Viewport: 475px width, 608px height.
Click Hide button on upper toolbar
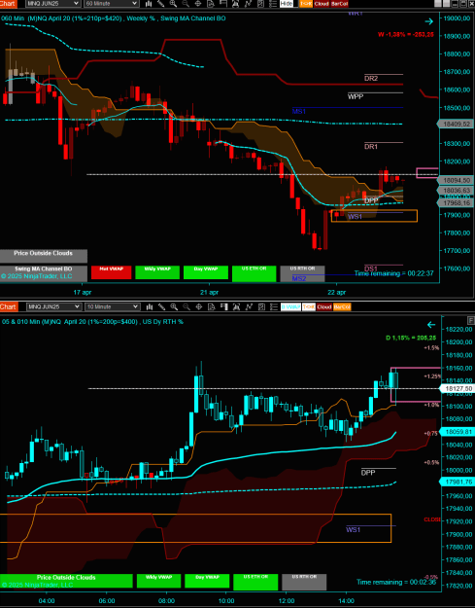click(x=287, y=4)
